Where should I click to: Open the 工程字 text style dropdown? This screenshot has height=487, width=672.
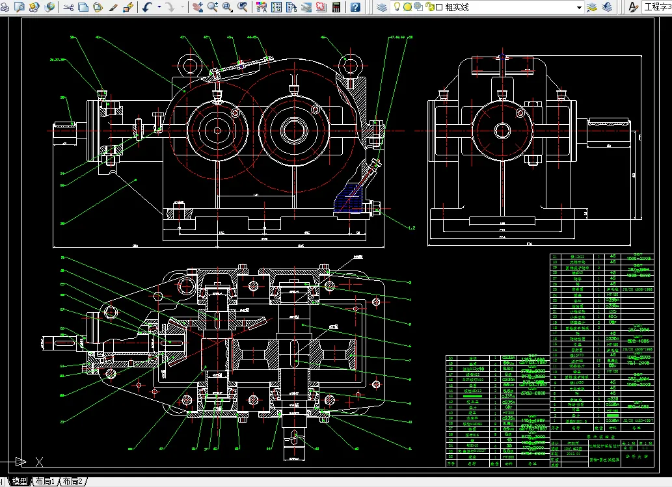coord(656,7)
